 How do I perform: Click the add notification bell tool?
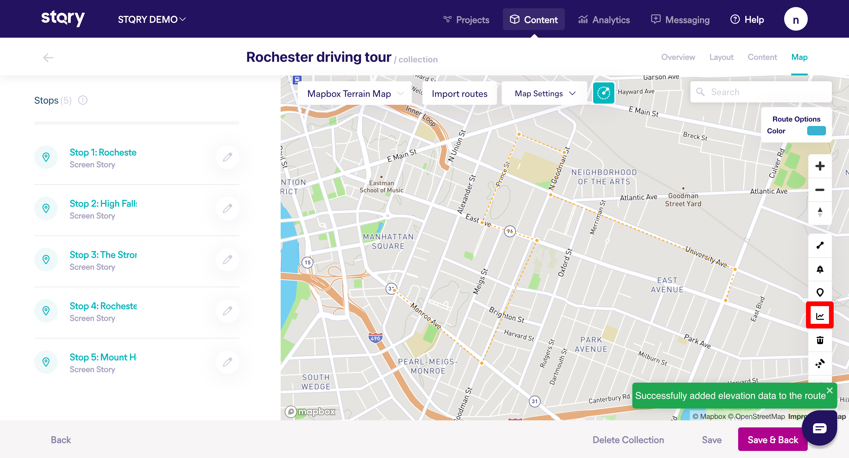pos(820,269)
